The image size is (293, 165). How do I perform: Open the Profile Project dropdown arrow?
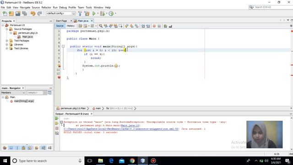point(115,13)
